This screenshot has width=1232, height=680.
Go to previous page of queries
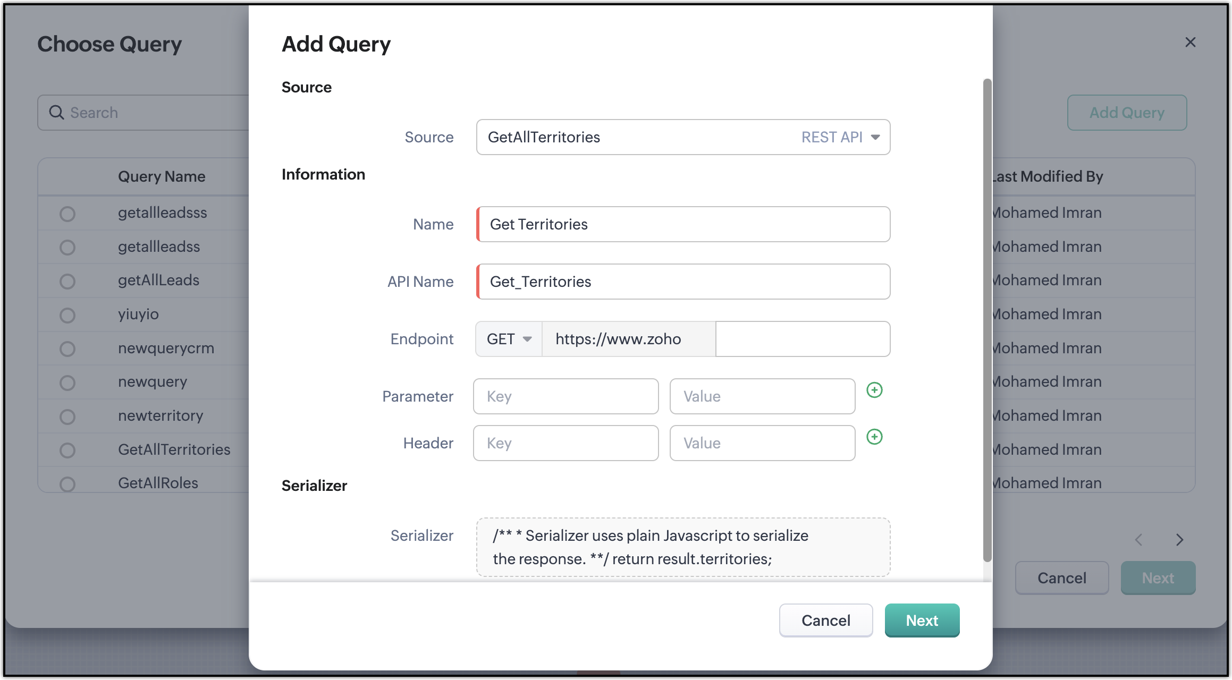point(1138,540)
